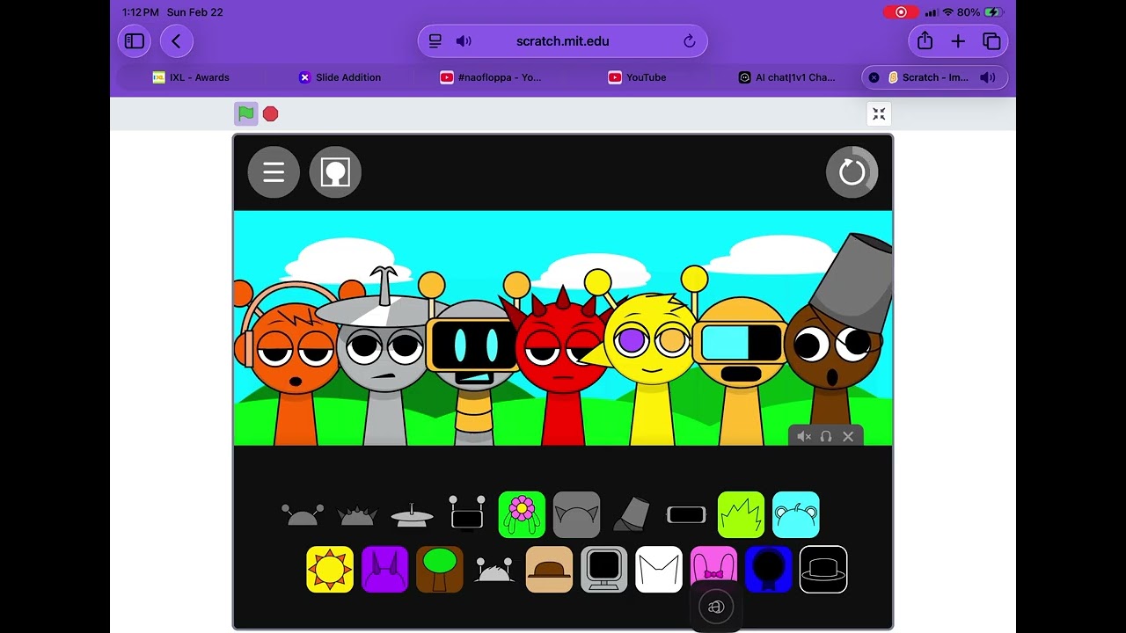This screenshot has width=1126, height=633.
Task: Tap the 1:12 PM clock in the status bar
Action: click(141, 12)
